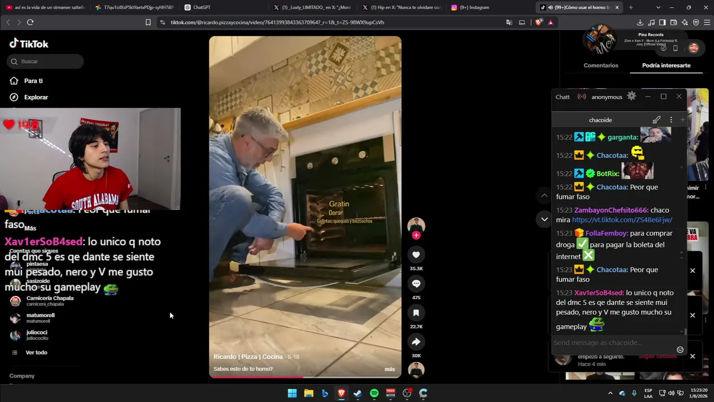Open the Windows Start menu
The width and height of the screenshot is (714, 402).
[x=292, y=393]
